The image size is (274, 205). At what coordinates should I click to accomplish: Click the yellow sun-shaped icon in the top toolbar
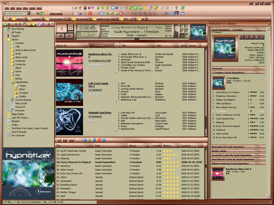145,8
